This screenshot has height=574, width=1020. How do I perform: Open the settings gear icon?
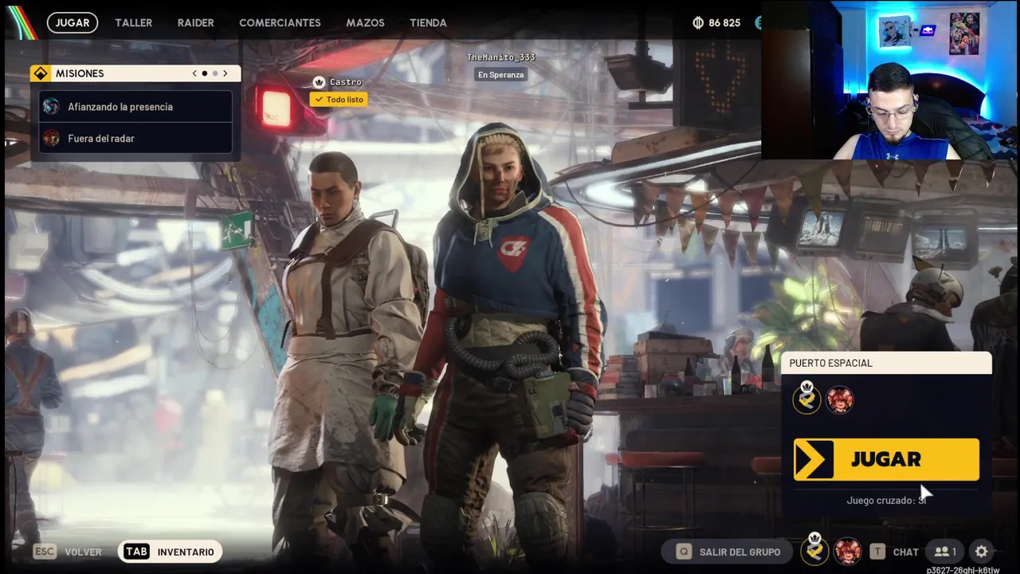pyautogui.click(x=982, y=552)
